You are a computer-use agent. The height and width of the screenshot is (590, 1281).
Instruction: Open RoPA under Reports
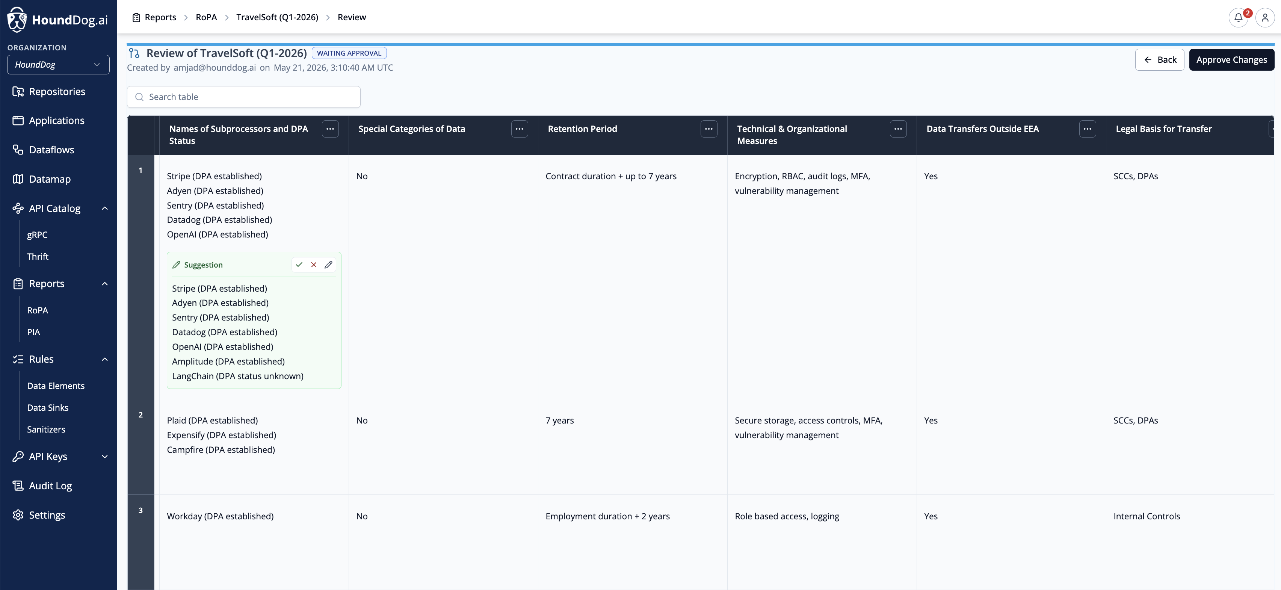tap(37, 310)
